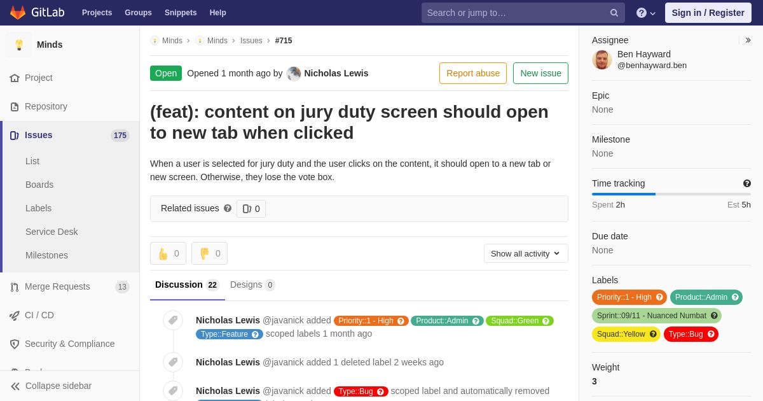The width and height of the screenshot is (763, 401).
Task: Open issues List in sidebar
Action: click(x=32, y=161)
